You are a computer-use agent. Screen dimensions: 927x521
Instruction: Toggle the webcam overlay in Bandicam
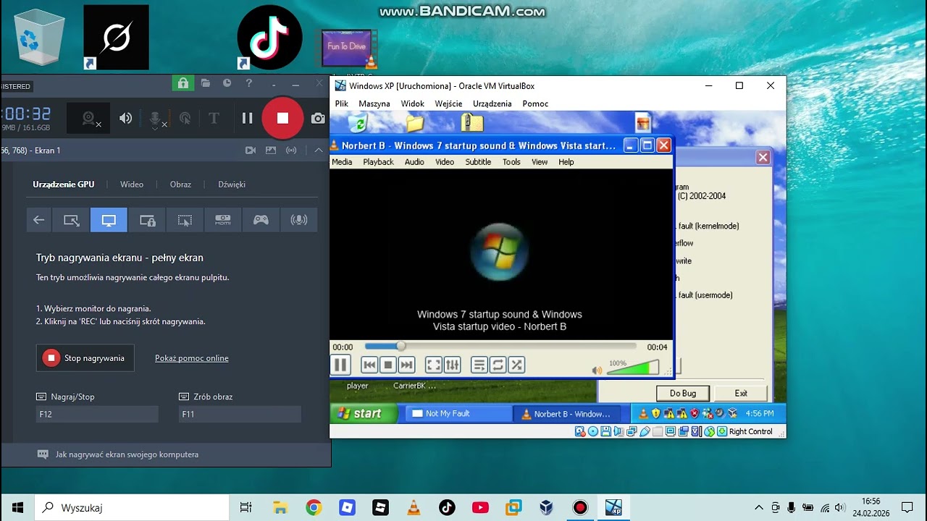[89, 118]
